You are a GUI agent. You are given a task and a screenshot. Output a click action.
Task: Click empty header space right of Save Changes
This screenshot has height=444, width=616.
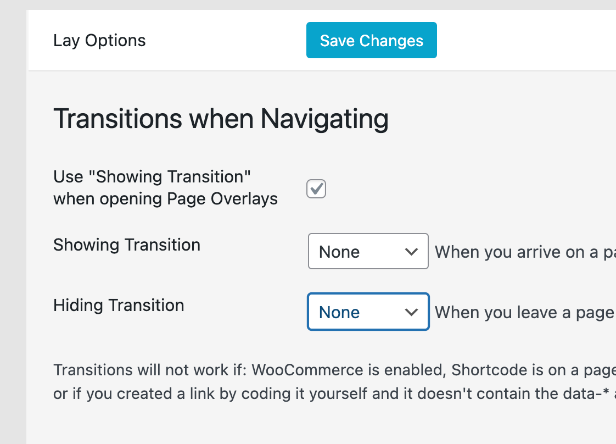522,41
